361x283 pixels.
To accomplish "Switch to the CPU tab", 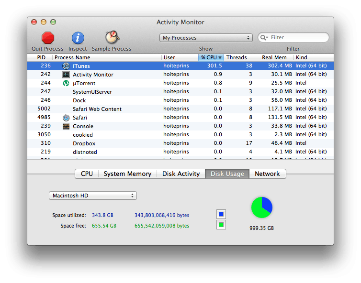I will (x=87, y=174).
